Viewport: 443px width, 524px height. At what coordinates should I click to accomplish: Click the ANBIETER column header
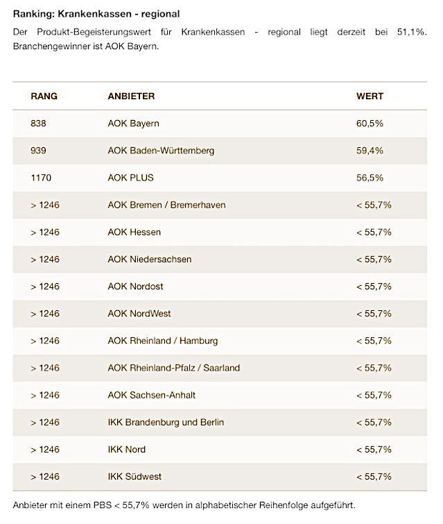tap(131, 96)
